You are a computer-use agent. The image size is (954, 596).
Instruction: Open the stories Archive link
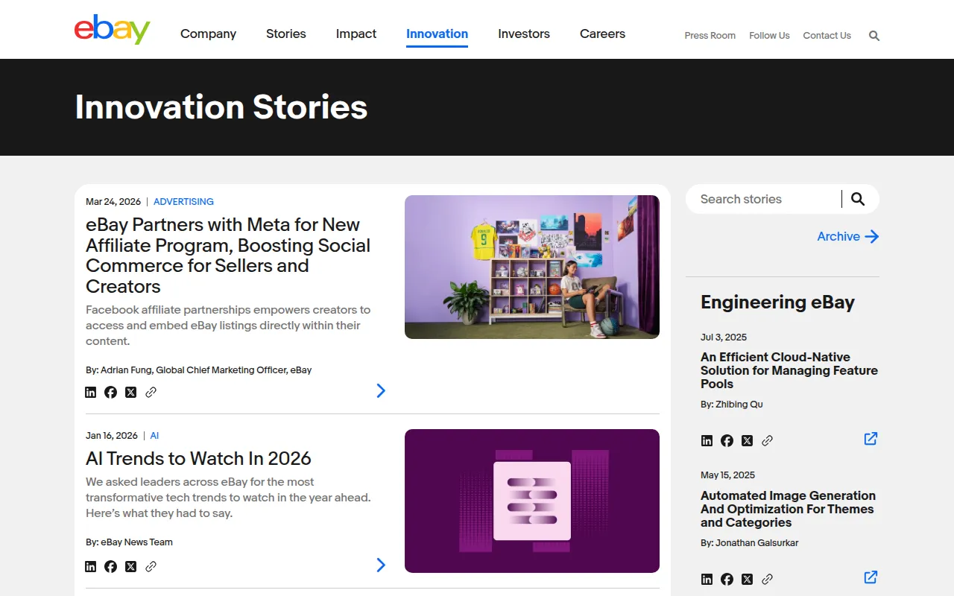[848, 236]
